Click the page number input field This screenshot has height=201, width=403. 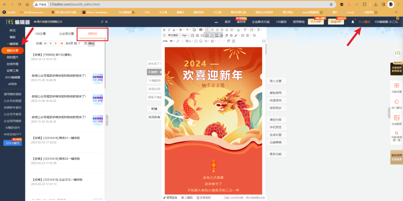[x=80, y=43]
